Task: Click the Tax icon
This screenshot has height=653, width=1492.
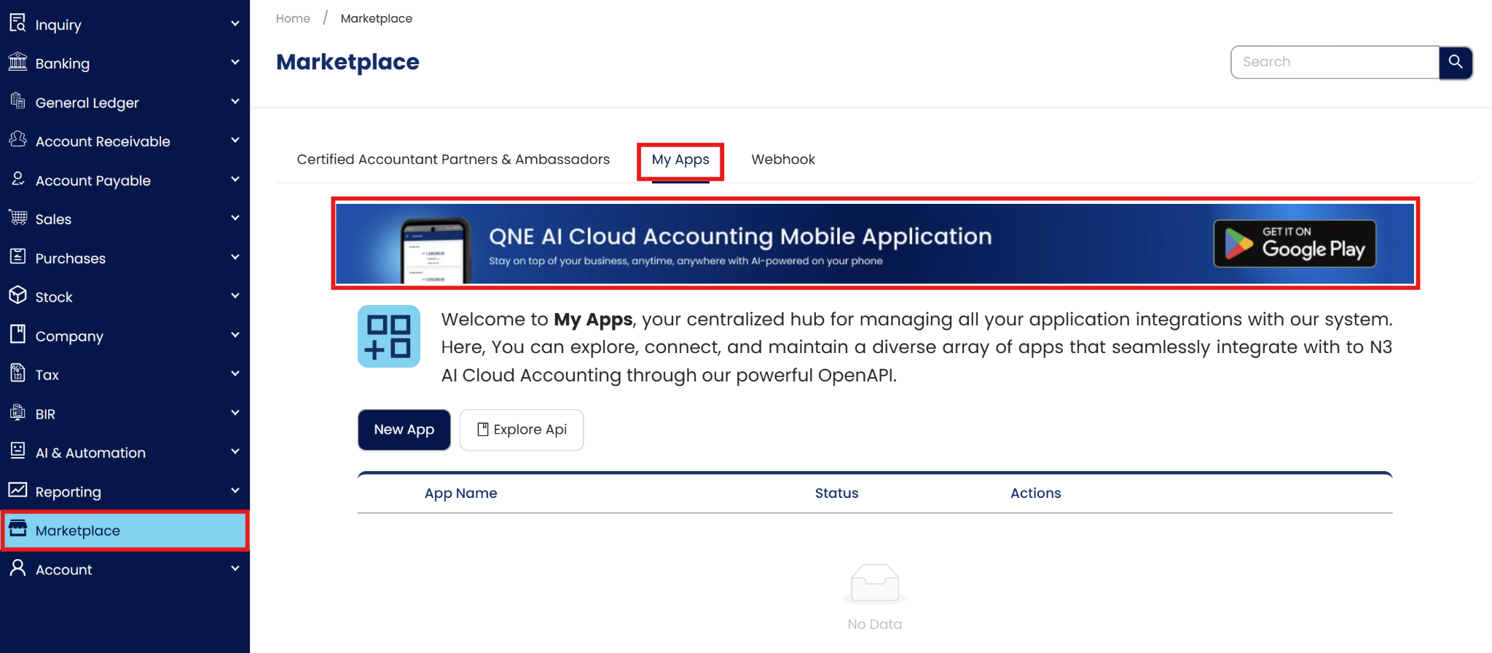Action: coord(17,373)
